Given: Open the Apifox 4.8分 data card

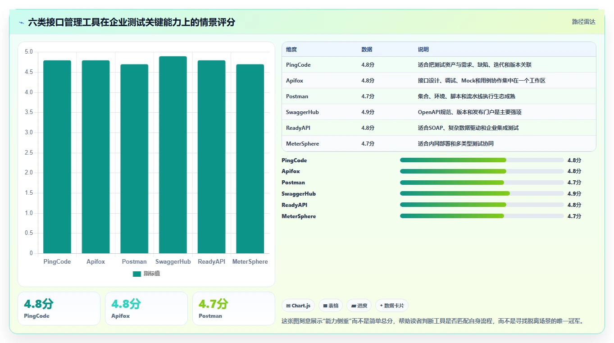Looking at the screenshot, I should 146,308.
